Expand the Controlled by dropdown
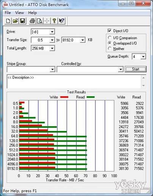 (121, 69)
